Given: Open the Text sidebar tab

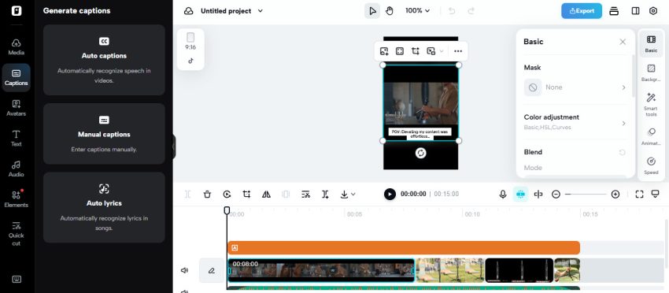Looking at the screenshot, I should click(17, 139).
